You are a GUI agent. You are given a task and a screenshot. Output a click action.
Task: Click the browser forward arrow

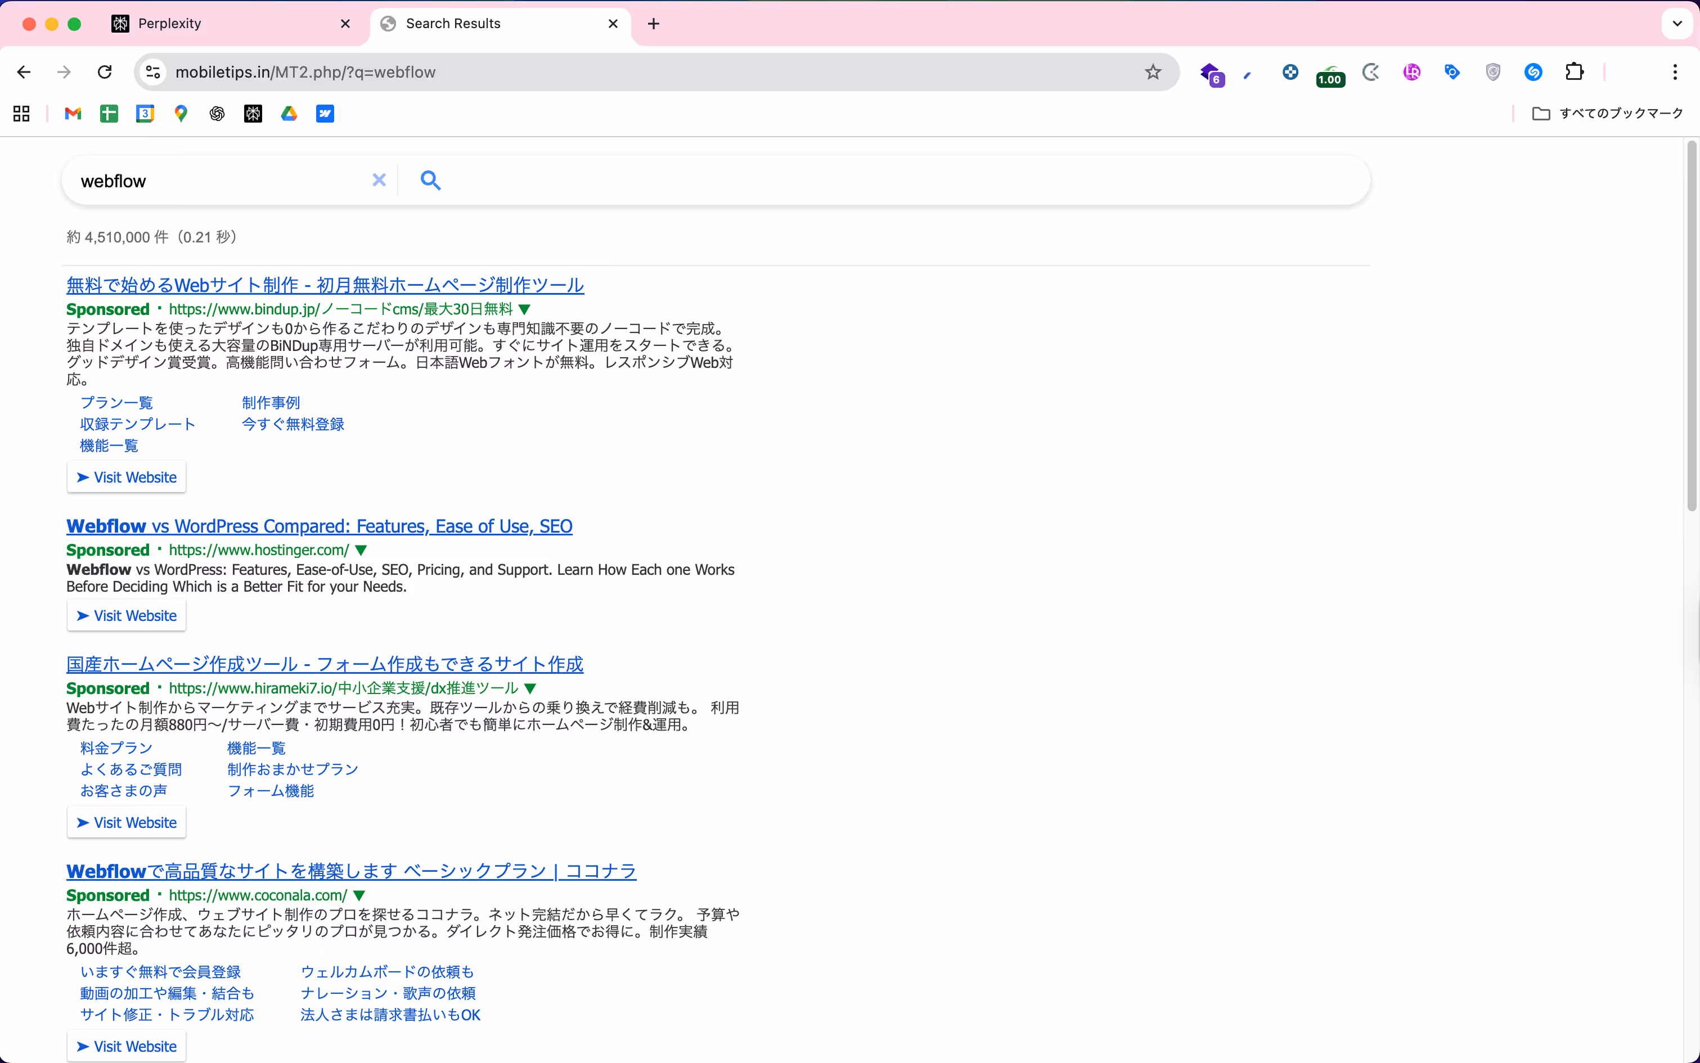64,72
